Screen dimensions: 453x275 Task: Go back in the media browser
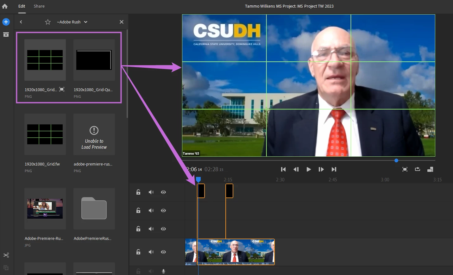click(x=21, y=22)
